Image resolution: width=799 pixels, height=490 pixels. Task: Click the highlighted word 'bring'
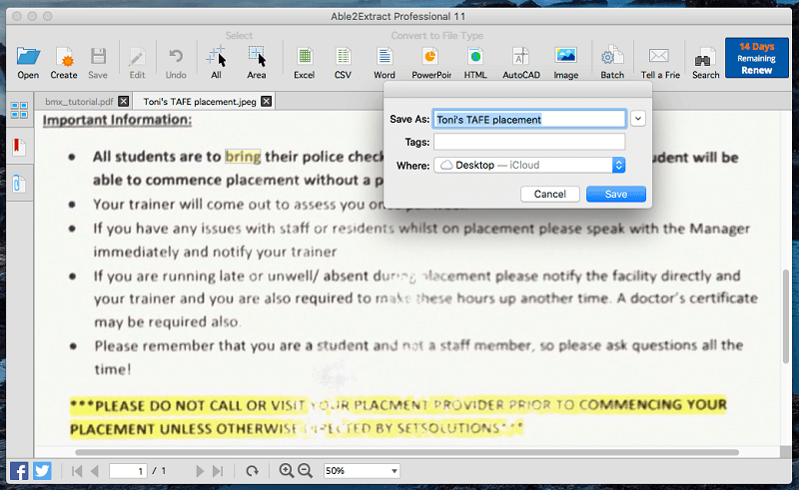(243, 157)
